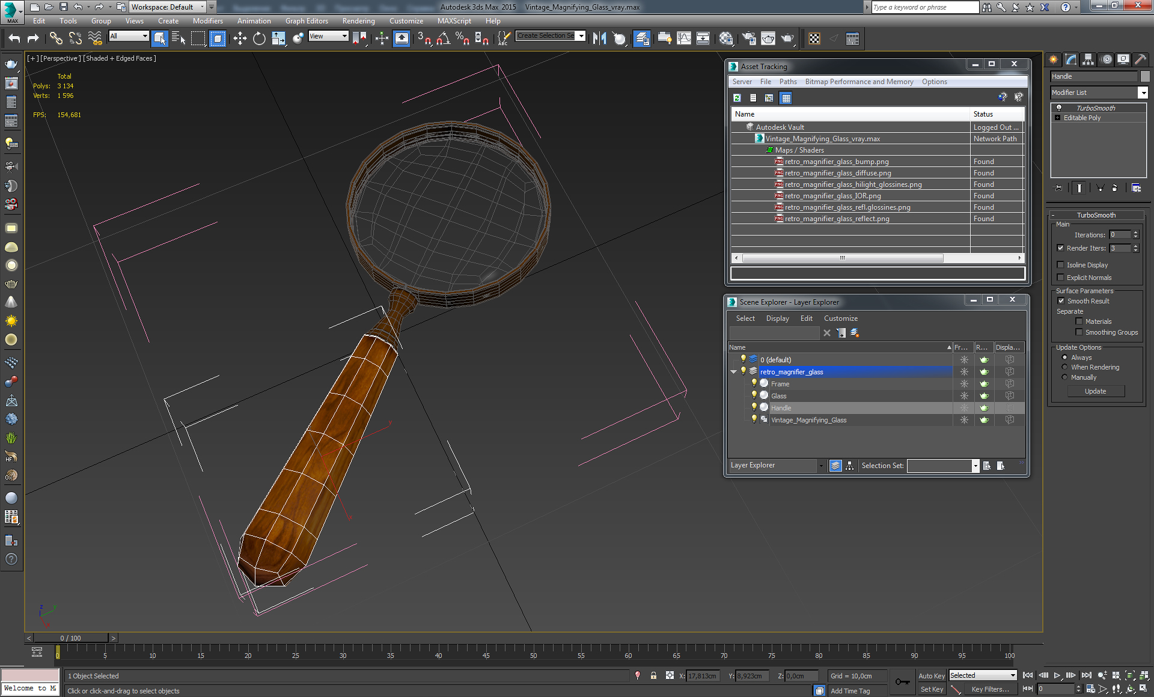
Task: Select the Manually update radio button
Action: tap(1065, 377)
